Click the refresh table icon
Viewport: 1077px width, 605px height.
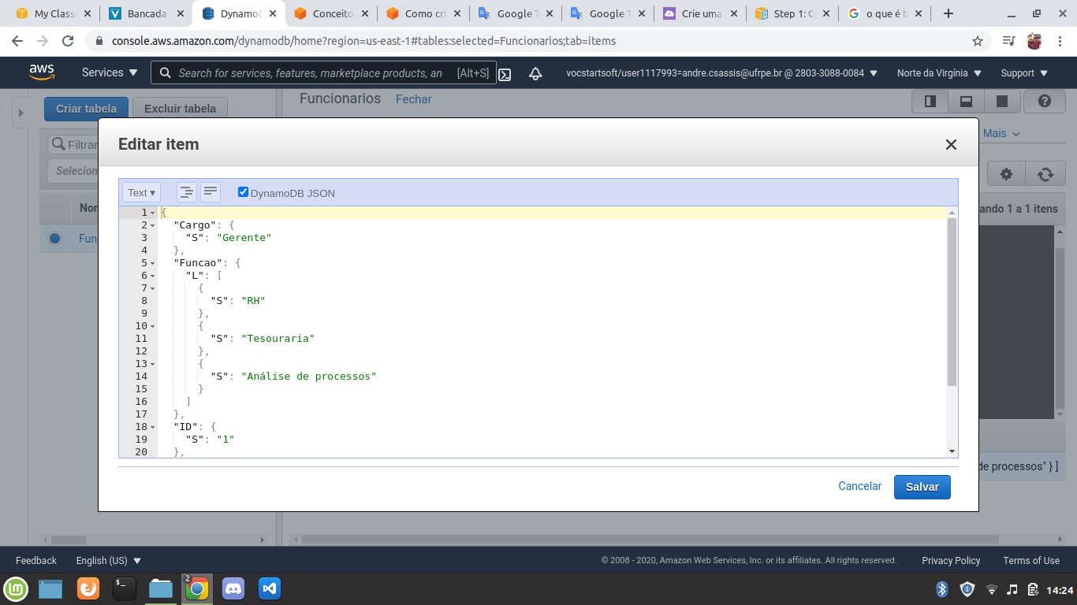click(x=1045, y=174)
